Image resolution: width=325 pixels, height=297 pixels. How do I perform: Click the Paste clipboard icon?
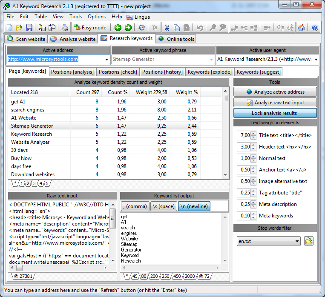(187, 28)
